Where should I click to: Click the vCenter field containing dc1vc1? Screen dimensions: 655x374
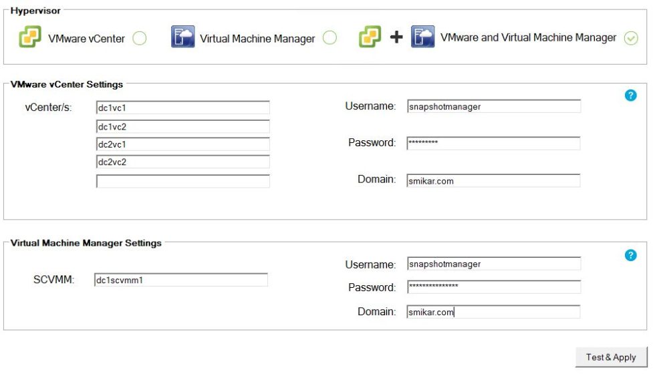[x=182, y=108]
